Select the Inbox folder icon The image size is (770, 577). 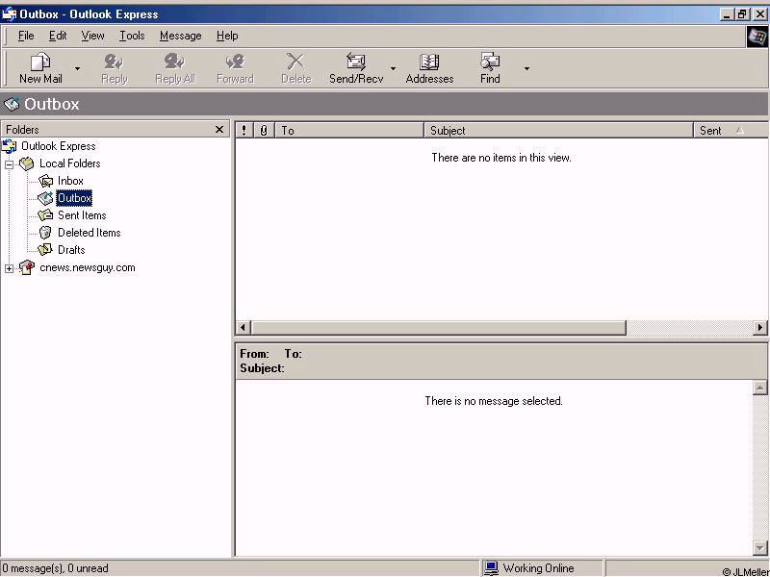(x=46, y=181)
